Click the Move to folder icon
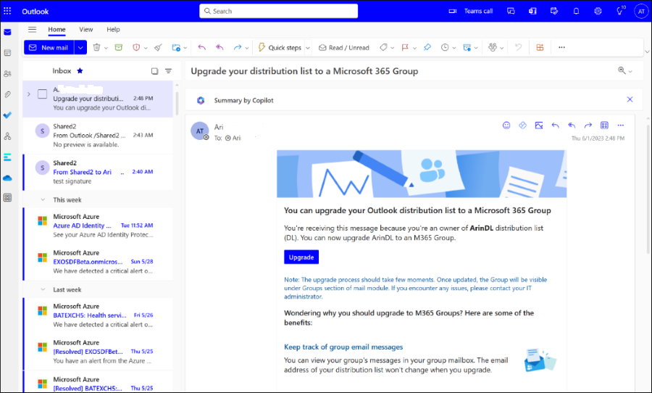Screen dimensions: 652x393 tap(176, 47)
